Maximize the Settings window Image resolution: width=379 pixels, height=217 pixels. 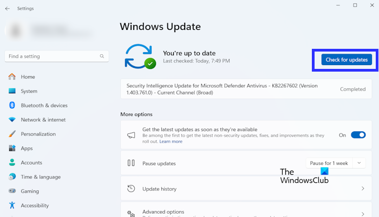click(x=355, y=5)
